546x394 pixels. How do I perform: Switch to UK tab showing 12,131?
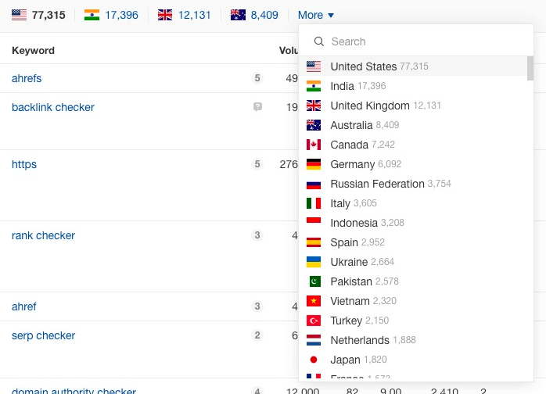click(x=184, y=15)
